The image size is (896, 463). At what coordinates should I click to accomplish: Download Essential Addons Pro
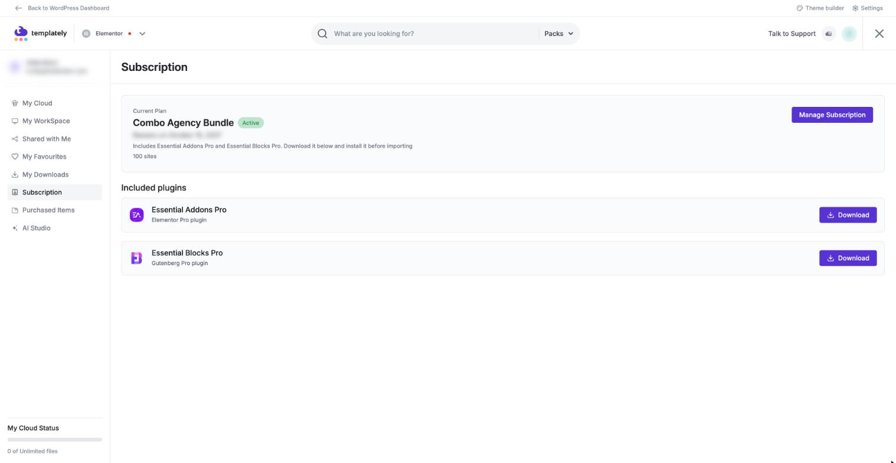(x=848, y=215)
